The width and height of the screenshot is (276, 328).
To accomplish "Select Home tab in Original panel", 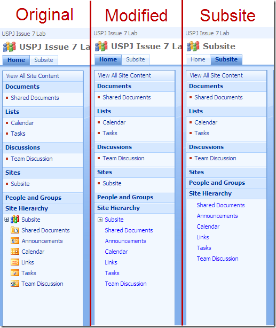I will (x=16, y=60).
